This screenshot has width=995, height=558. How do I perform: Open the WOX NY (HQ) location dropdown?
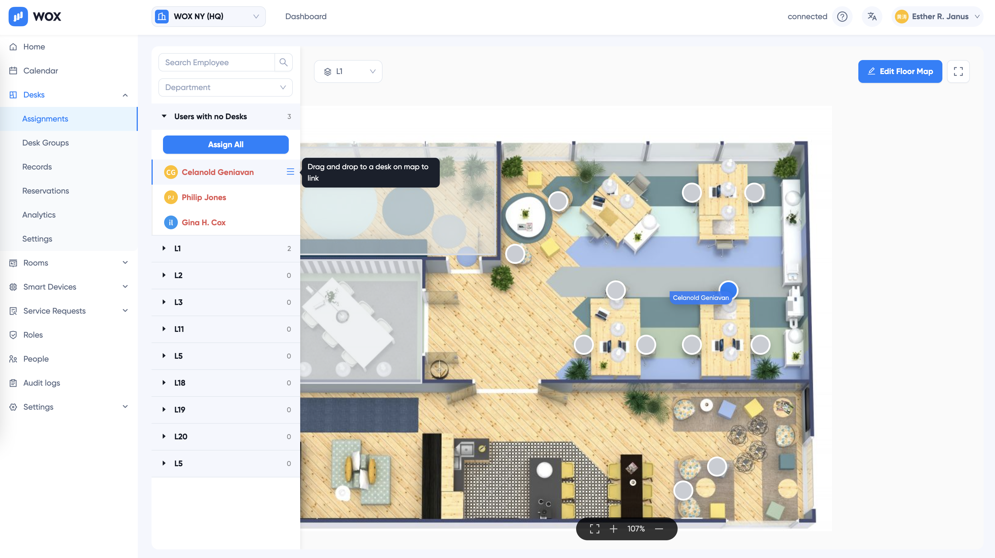[209, 17]
